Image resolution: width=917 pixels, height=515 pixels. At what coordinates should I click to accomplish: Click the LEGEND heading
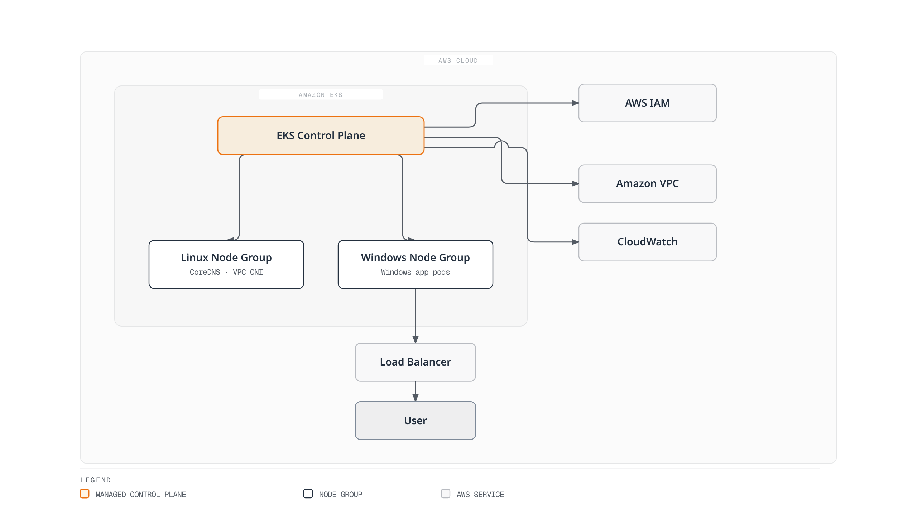[x=96, y=480]
